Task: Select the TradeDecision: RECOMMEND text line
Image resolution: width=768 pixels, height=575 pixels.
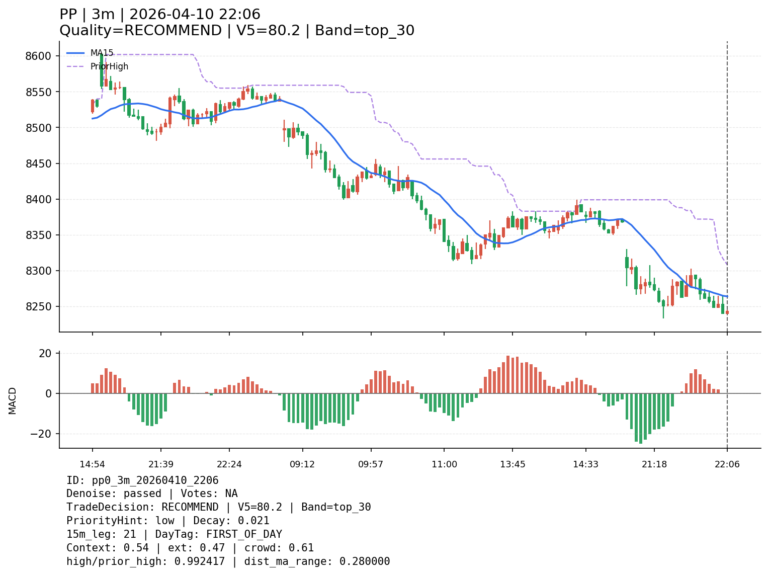Action: tap(218, 507)
